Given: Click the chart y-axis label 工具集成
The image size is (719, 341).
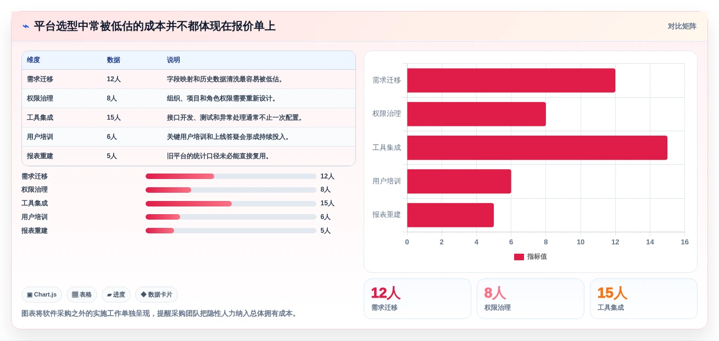Looking at the screenshot, I should click(387, 148).
